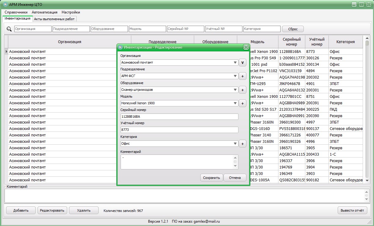The height and width of the screenshot is (226, 374).
Task: Click the Удалить button
Action: pyautogui.click(x=84, y=210)
